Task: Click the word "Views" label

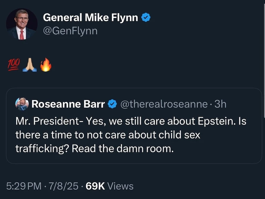Action: [x=120, y=186]
